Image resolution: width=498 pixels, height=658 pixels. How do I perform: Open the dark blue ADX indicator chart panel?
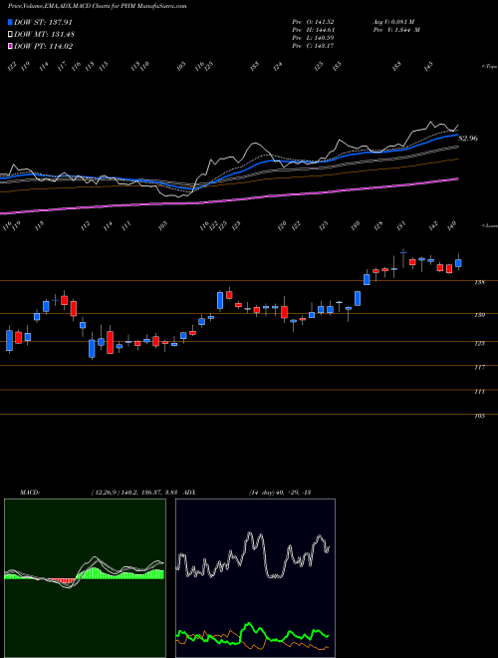click(255, 578)
